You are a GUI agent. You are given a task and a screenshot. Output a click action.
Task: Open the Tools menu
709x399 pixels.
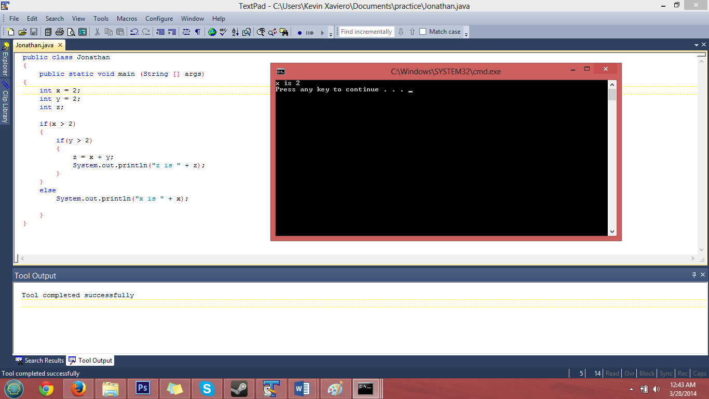(x=101, y=18)
